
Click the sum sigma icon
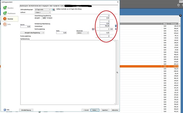[x=116, y=29]
